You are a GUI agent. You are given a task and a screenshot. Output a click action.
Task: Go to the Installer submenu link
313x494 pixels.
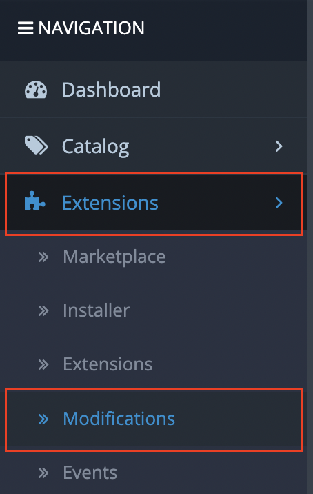click(x=97, y=310)
